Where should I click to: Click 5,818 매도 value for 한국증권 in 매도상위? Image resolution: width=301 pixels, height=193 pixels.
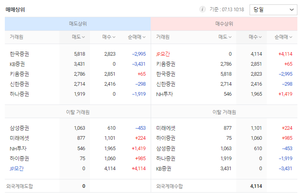80,54
